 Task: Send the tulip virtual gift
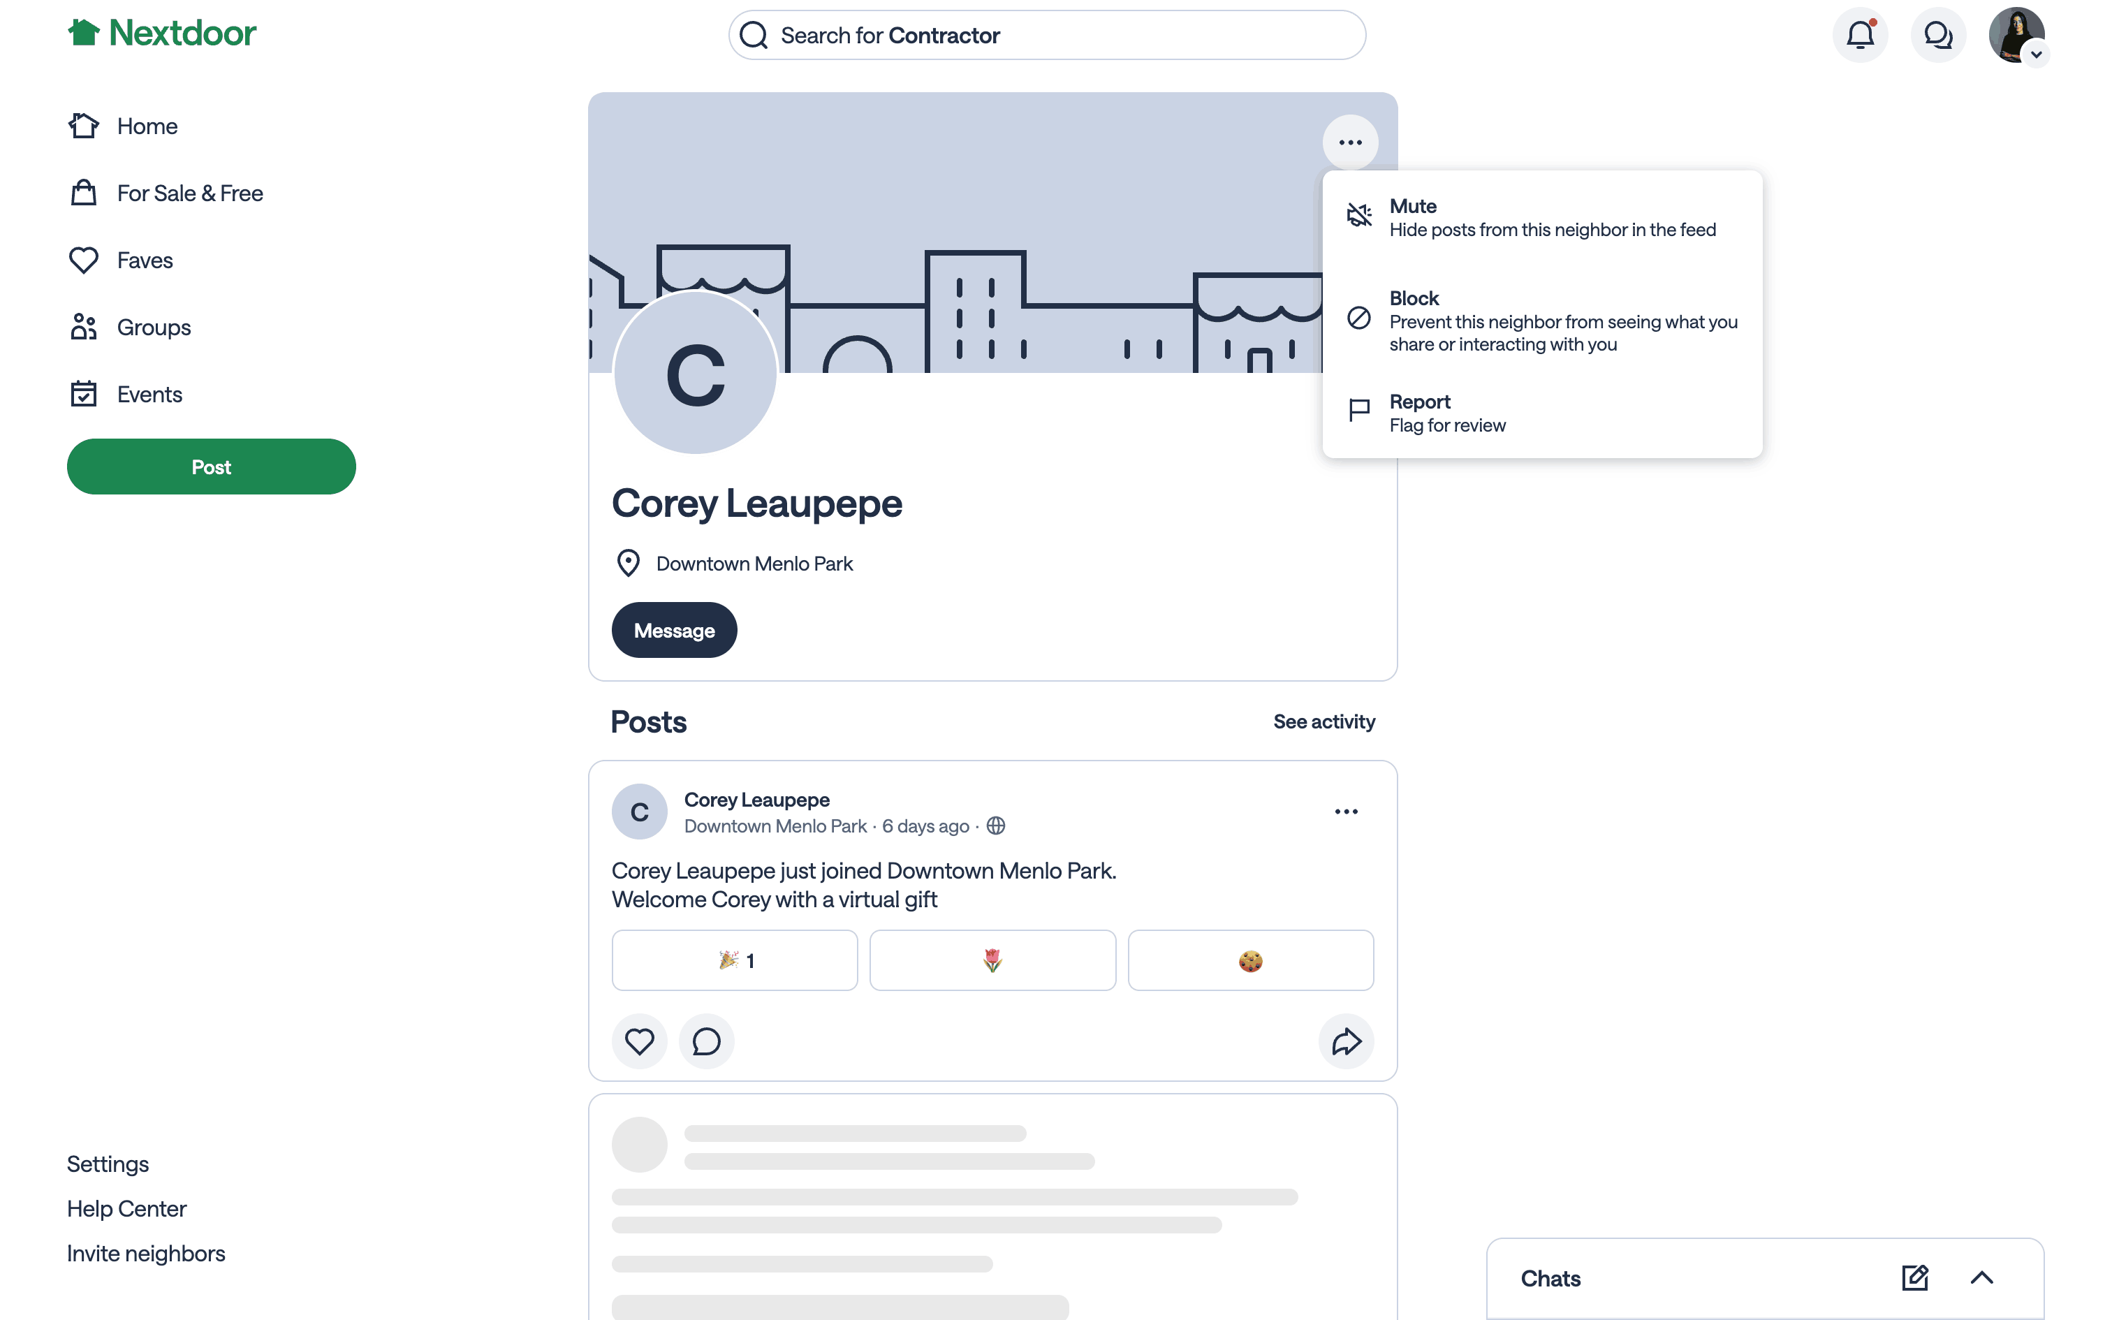pyautogui.click(x=992, y=960)
